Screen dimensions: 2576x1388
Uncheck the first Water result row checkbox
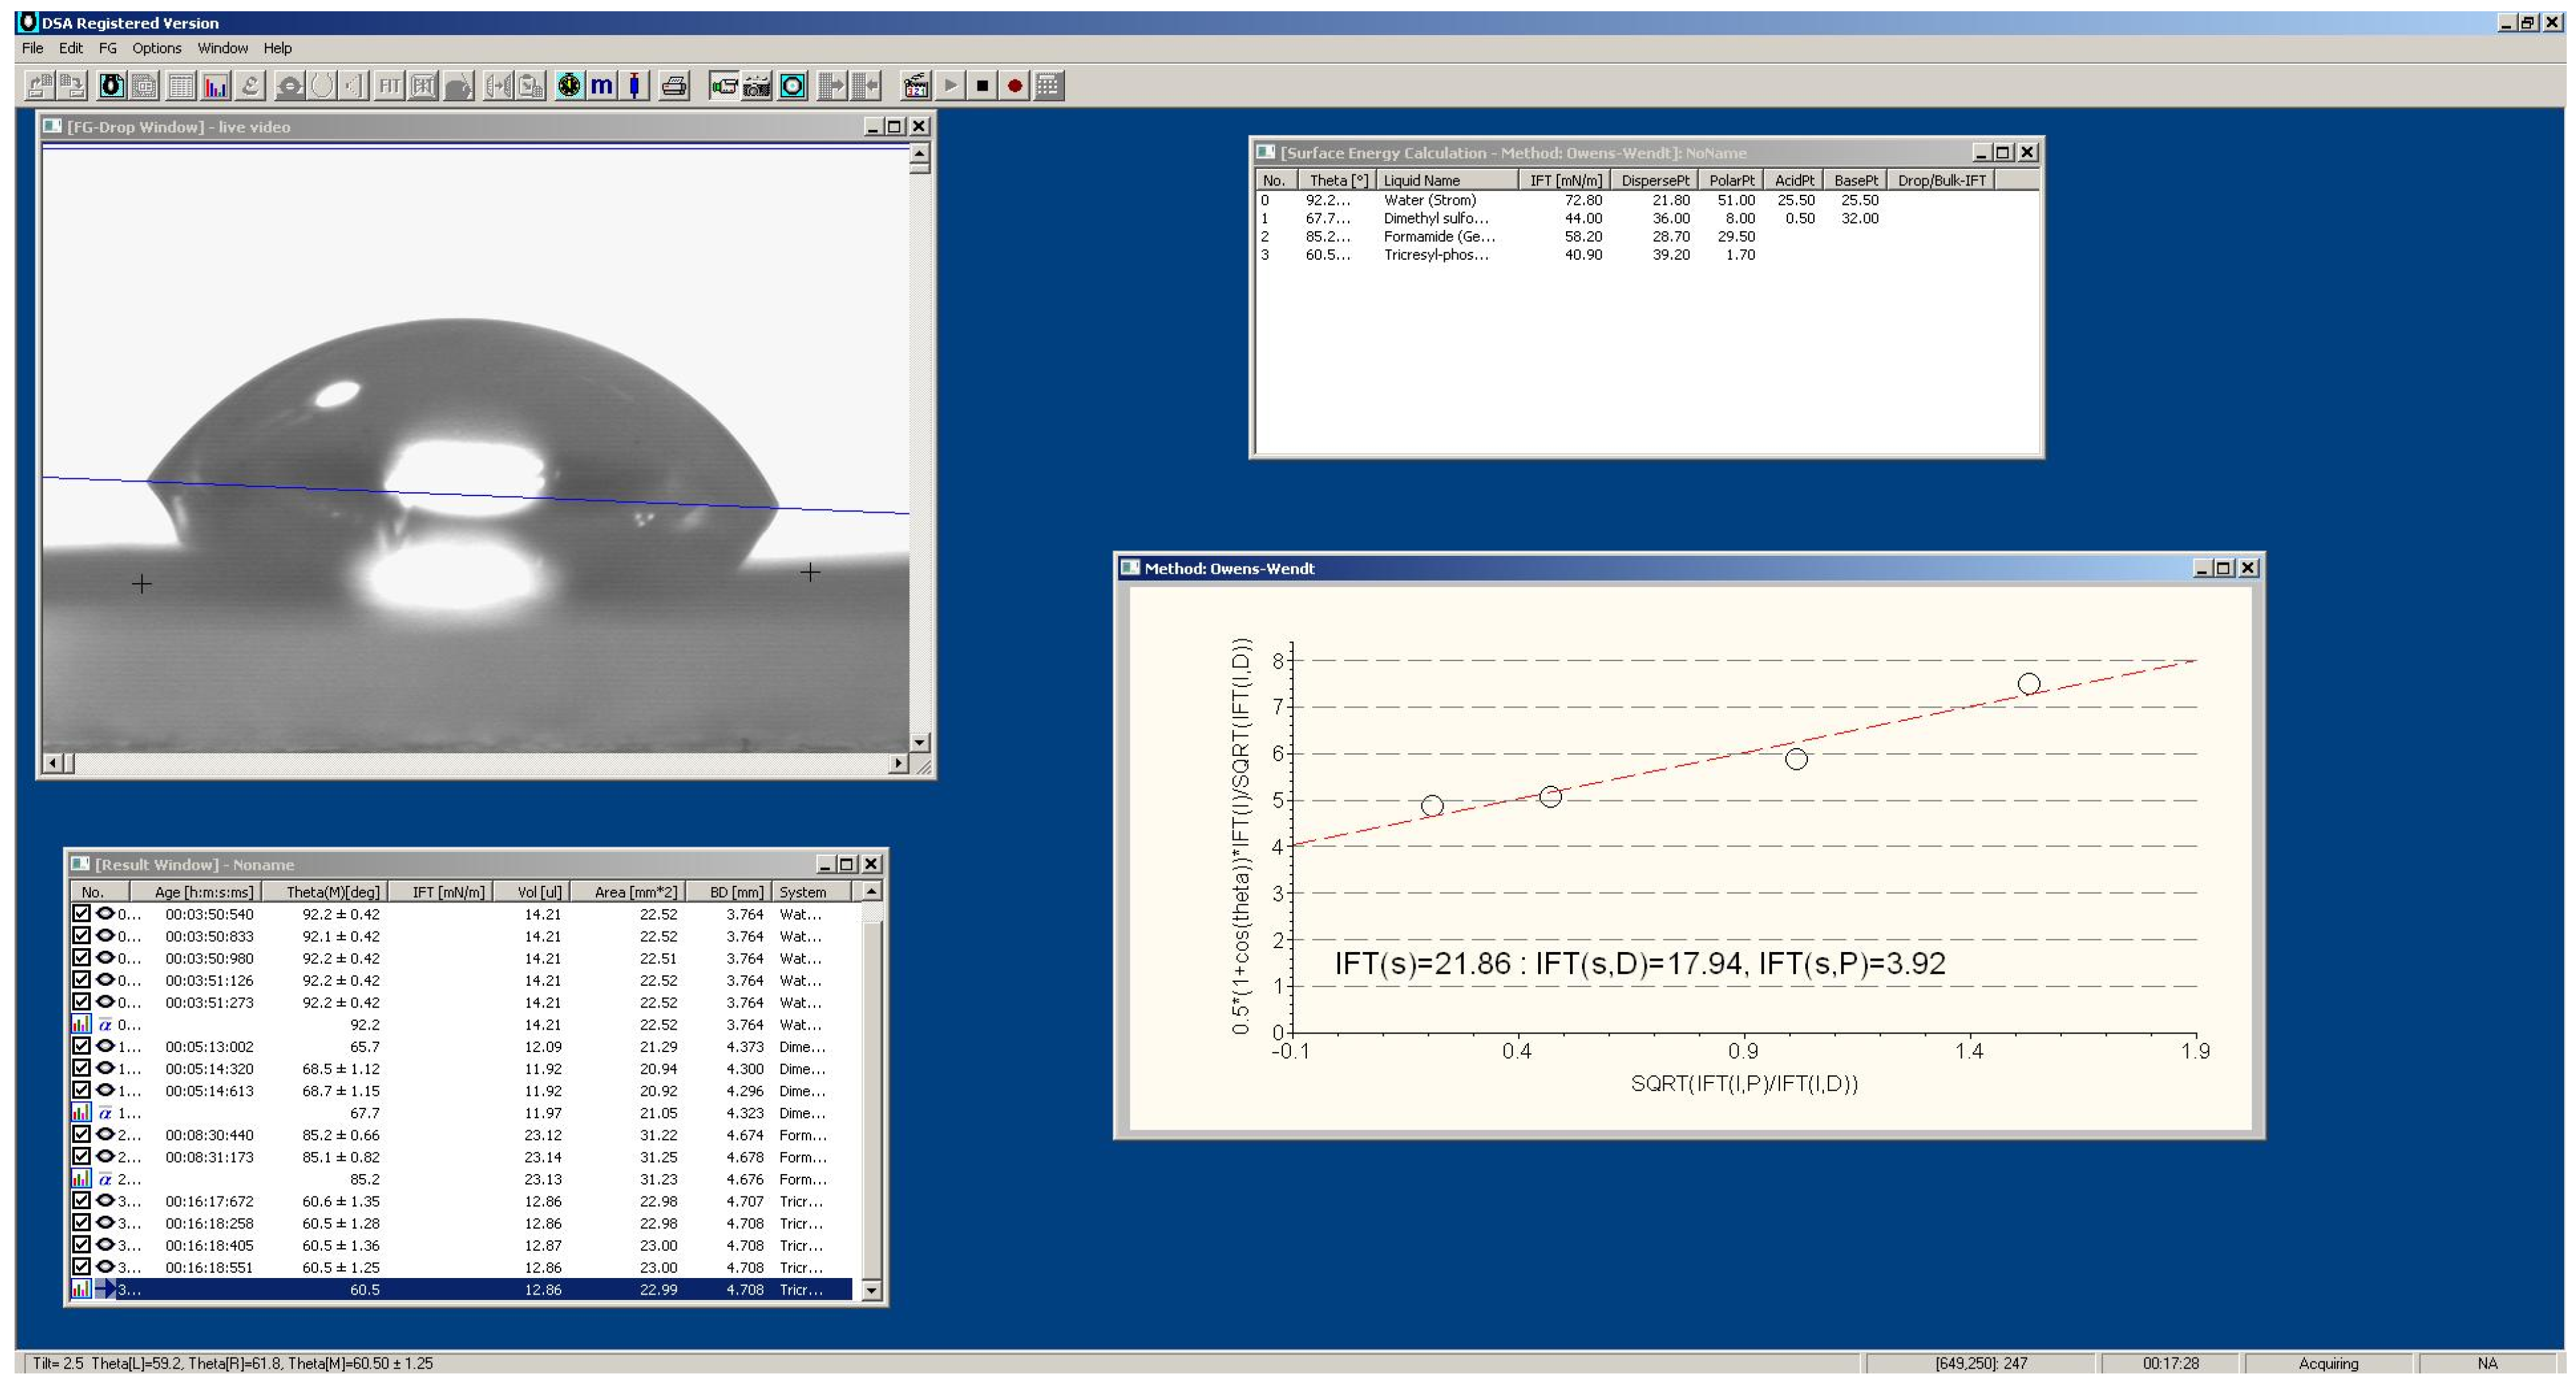pyautogui.click(x=81, y=913)
